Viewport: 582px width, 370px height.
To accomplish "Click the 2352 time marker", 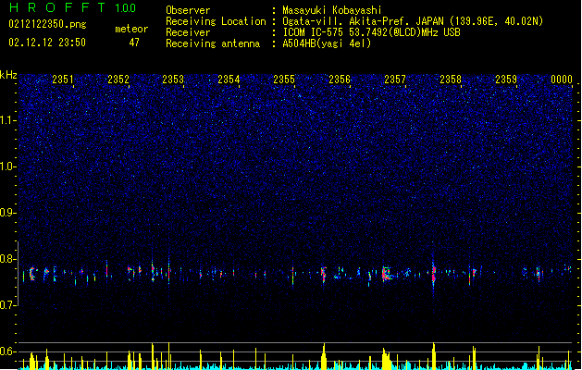I will tap(118, 80).
